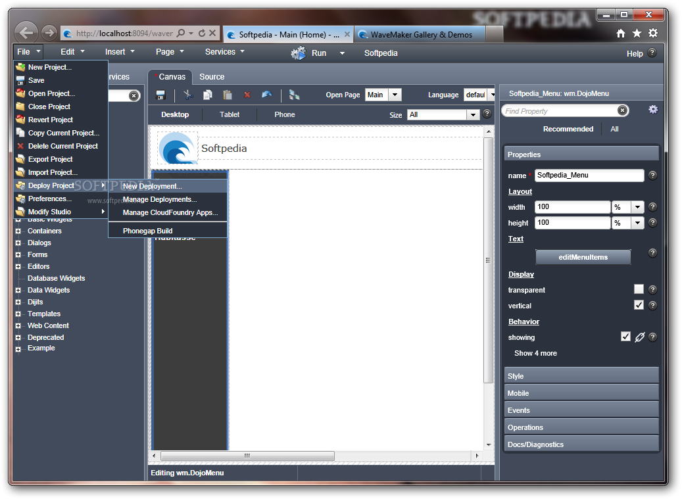Screen dimensions: 682x499
Task: Choose Export Project from File menu
Action: tap(61, 159)
